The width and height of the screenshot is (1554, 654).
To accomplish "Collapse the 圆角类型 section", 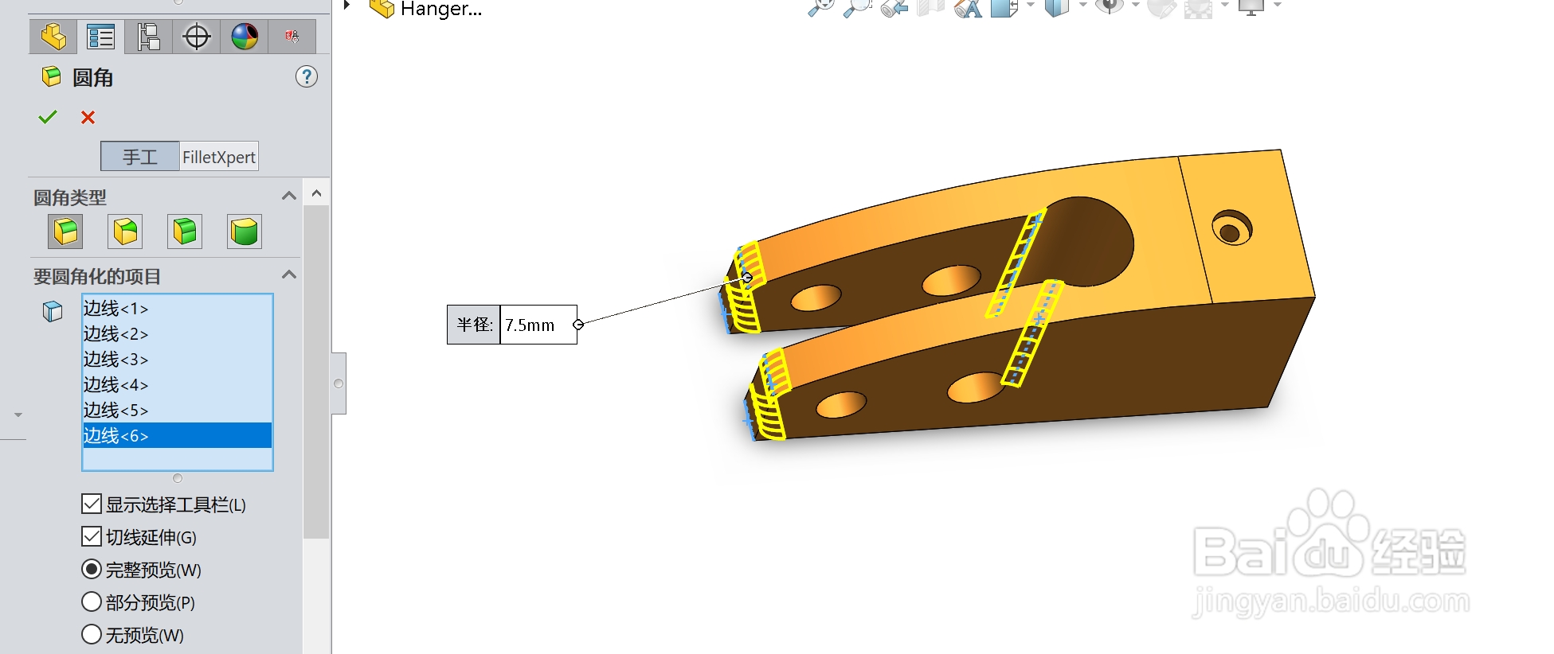I will pos(289,196).
